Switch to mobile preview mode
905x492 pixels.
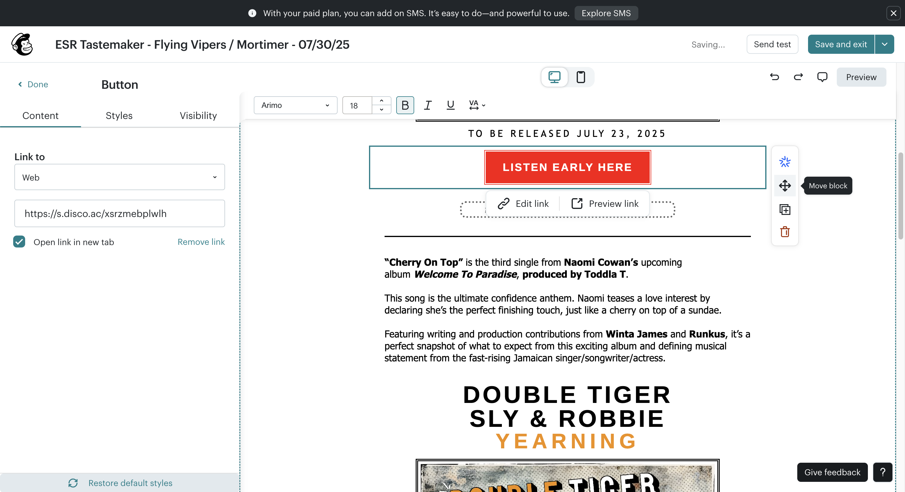click(x=581, y=77)
